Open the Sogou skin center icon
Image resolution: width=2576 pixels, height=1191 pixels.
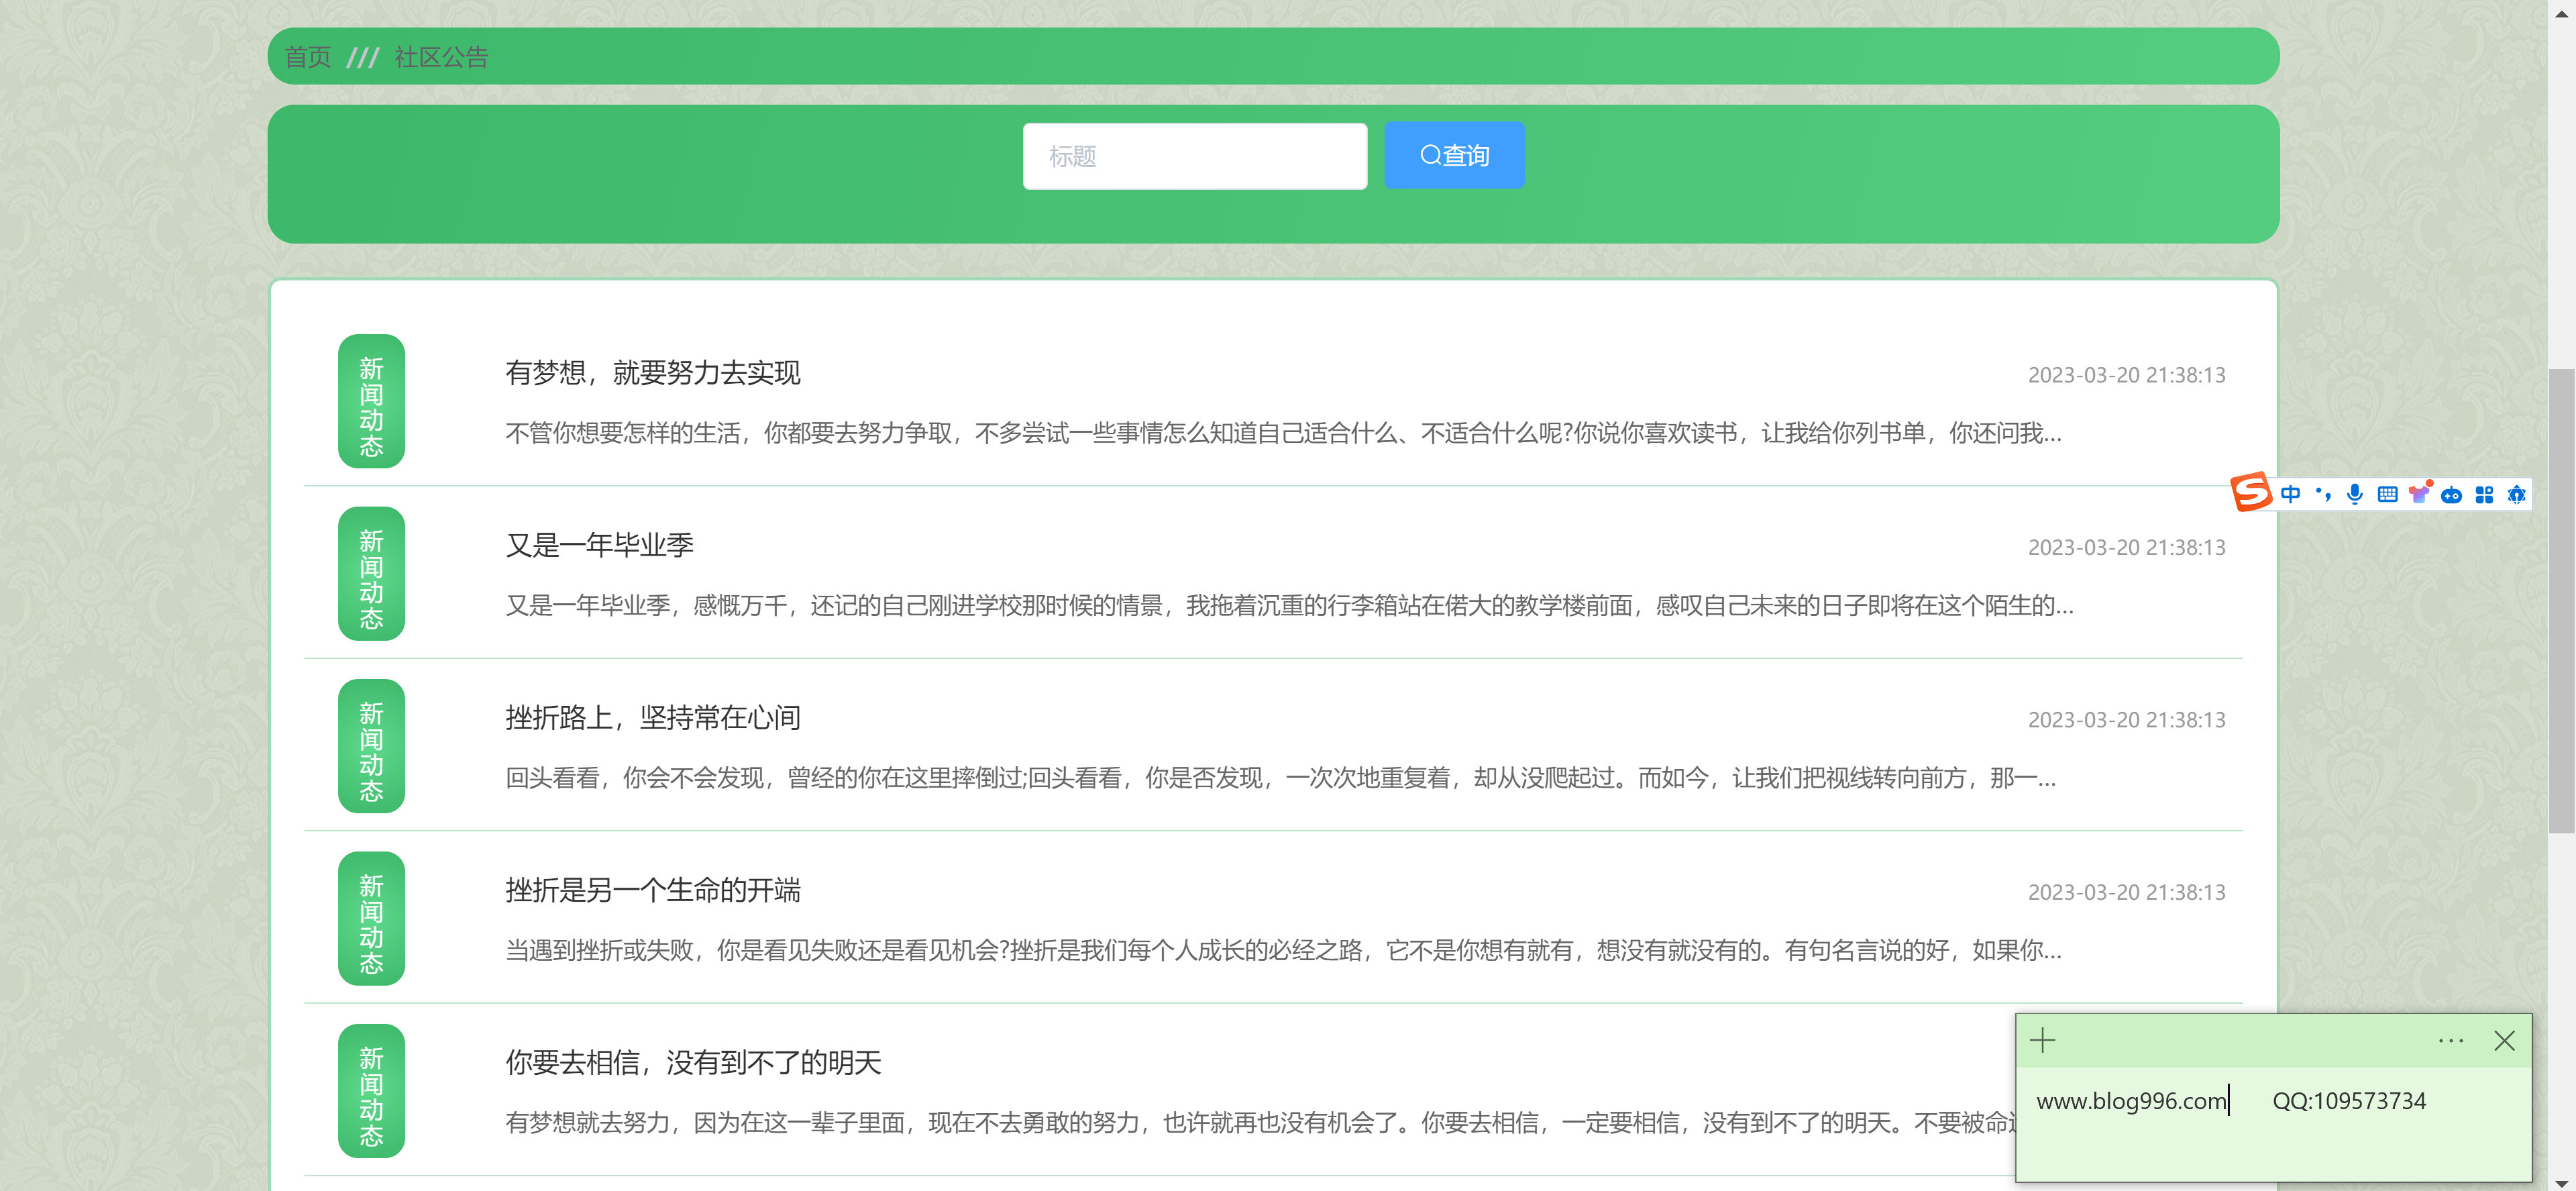tap(2420, 493)
